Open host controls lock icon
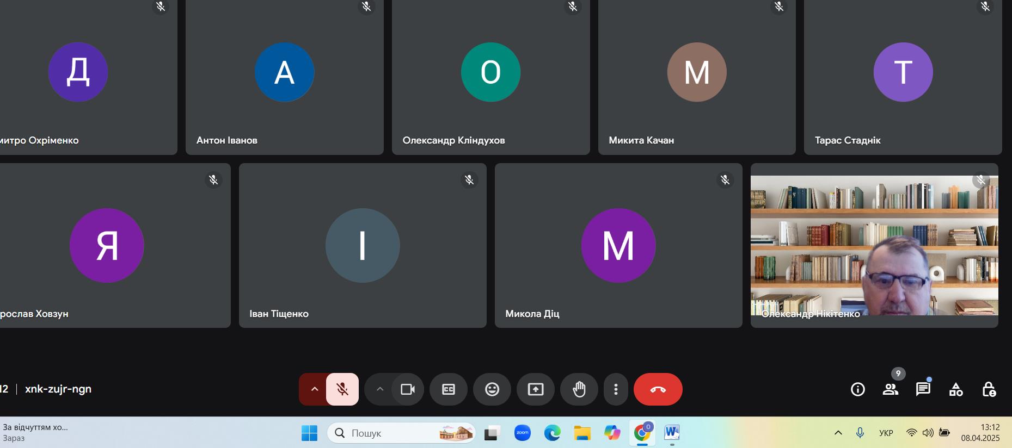 point(989,389)
